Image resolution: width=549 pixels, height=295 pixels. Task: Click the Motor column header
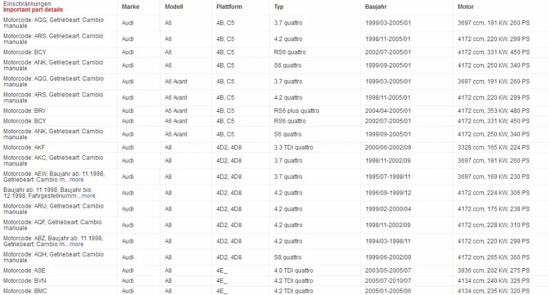pyautogui.click(x=466, y=7)
